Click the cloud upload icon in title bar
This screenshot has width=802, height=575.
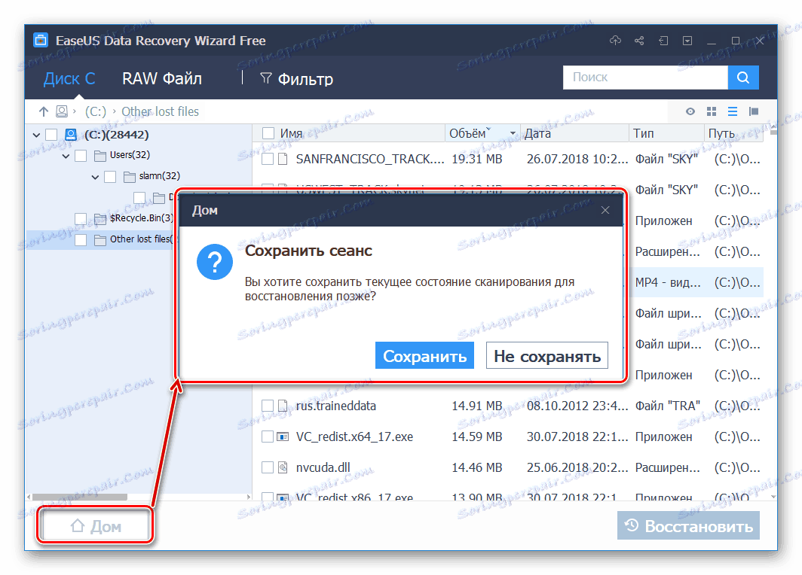click(x=615, y=41)
